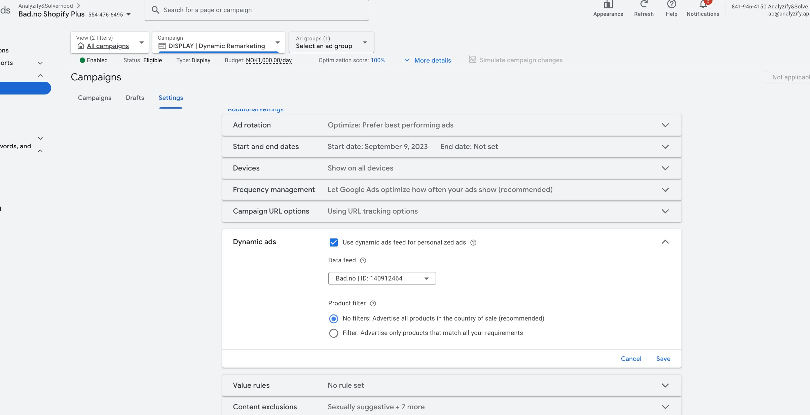Click Start date: September 9, 2023 text

coord(377,147)
